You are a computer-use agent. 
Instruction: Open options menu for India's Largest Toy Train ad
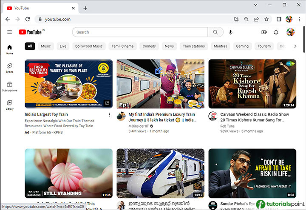tap(110, 114)
